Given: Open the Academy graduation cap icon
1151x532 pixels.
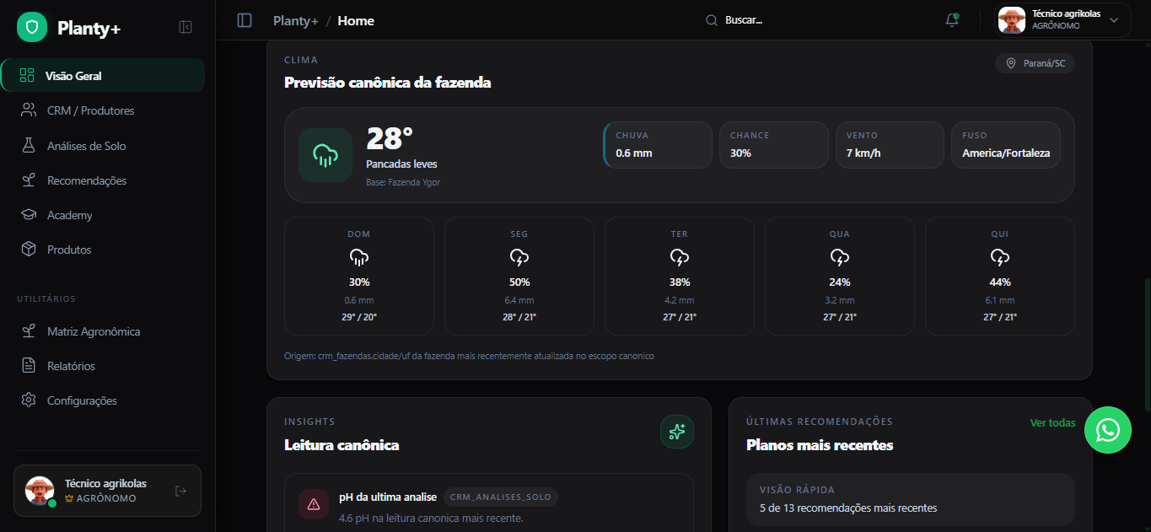Looking at the screenshot, I should tap(29, 215).
